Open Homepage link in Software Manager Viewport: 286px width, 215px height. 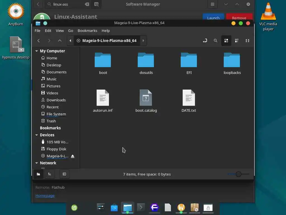coord(45,196)
